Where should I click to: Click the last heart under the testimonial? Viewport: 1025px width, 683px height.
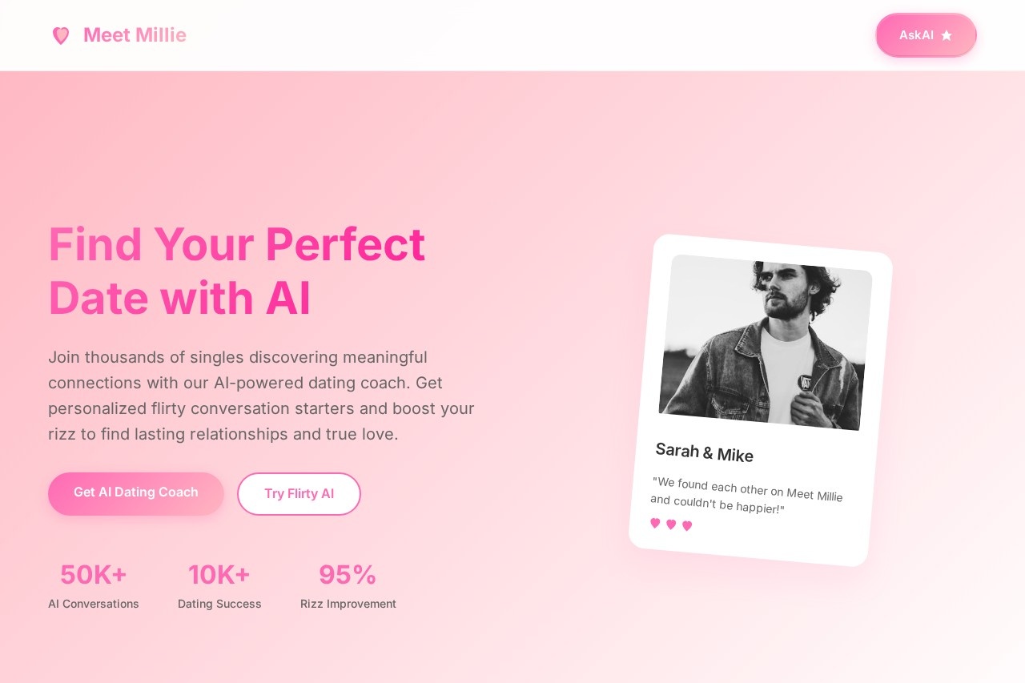coord(687,526)
